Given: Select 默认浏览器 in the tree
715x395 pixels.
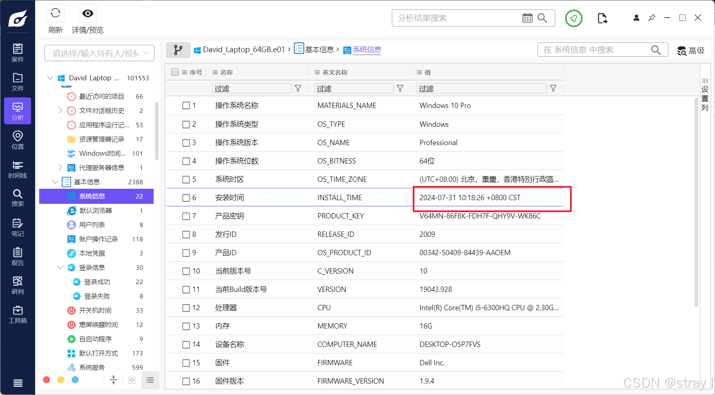Looking at the screenshot, I should [x=96, y=210].
